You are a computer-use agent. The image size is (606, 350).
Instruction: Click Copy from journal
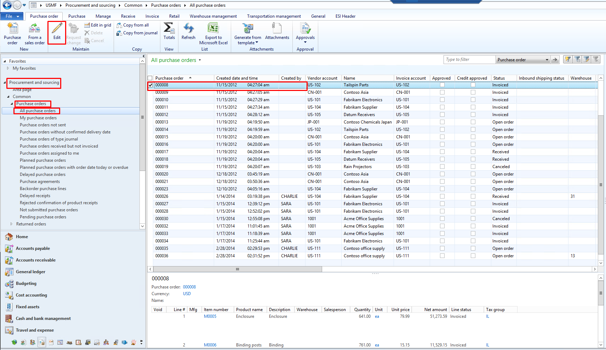click(x=137, y=33)
